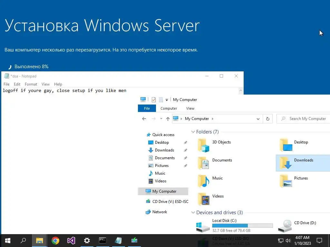Click Explorer window system icon

(x=143, y=99)
